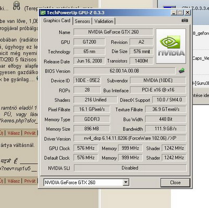Close GPU-Z using title bar X
The height and width of the screenshot is (208, 209).
click(188, 13)
